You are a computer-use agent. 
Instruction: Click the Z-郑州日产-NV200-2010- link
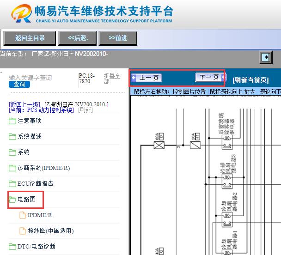coord(77,104)
